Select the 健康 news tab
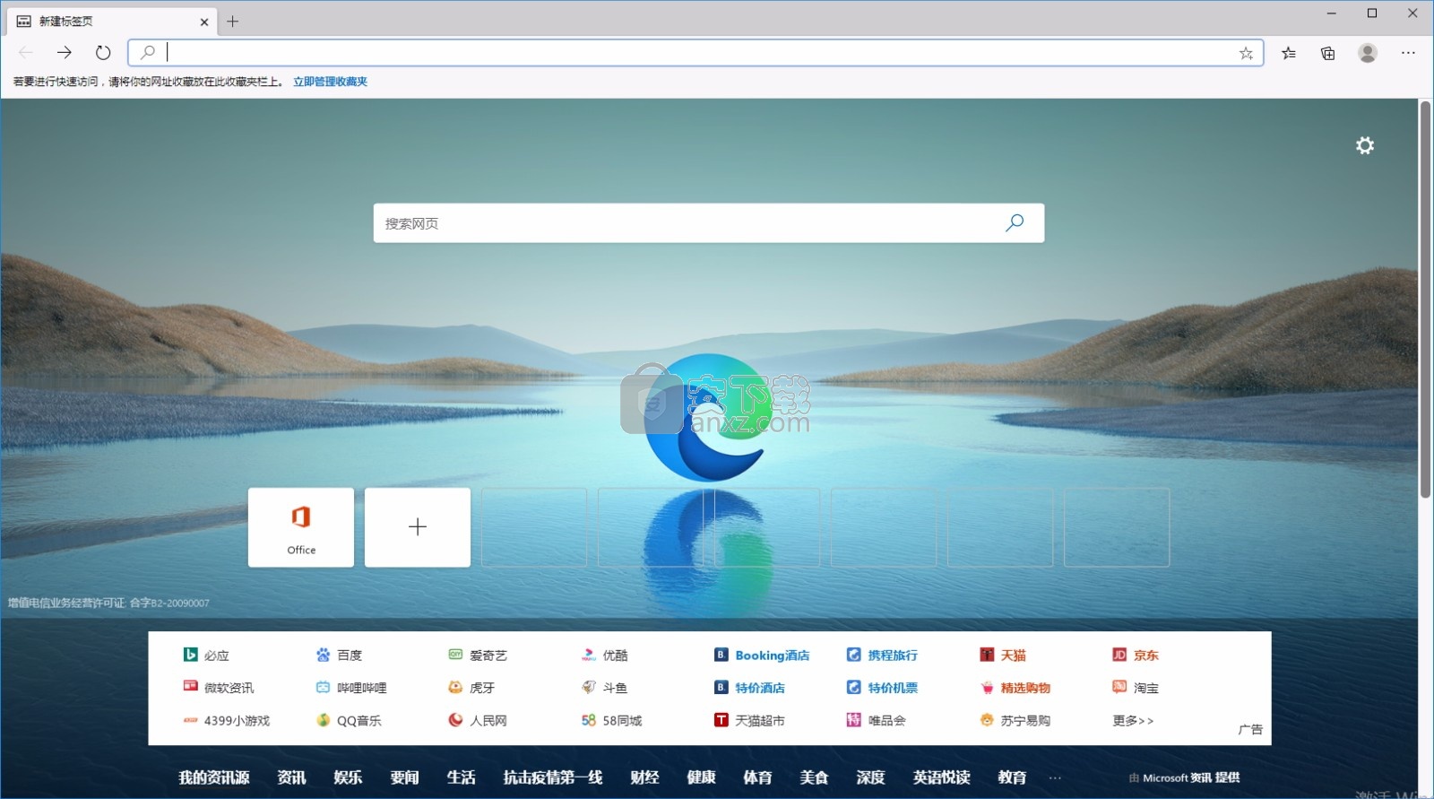Image resolution: width=1434 pixels, height=799 pixels. pyautogui.click(x=701, y=777)
